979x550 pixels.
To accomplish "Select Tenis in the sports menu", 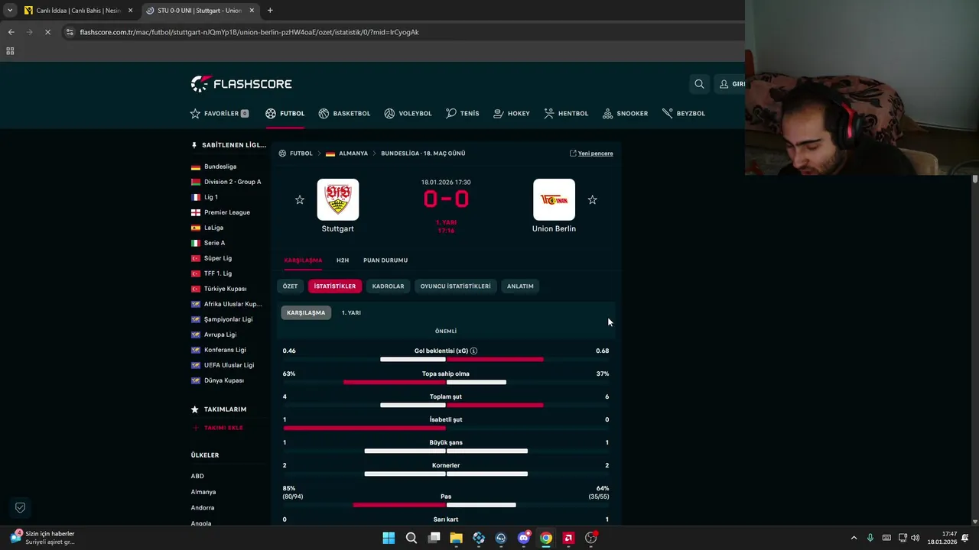I will (462, 113).
